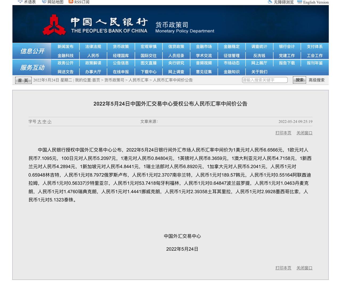Set font size to 中
The width and height of the screenshot is (341, 285).
(x=44, y=122)
